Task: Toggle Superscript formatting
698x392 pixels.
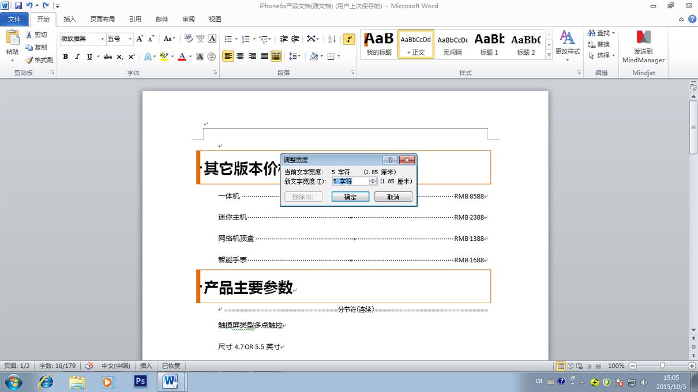Action: coord(132,56)
